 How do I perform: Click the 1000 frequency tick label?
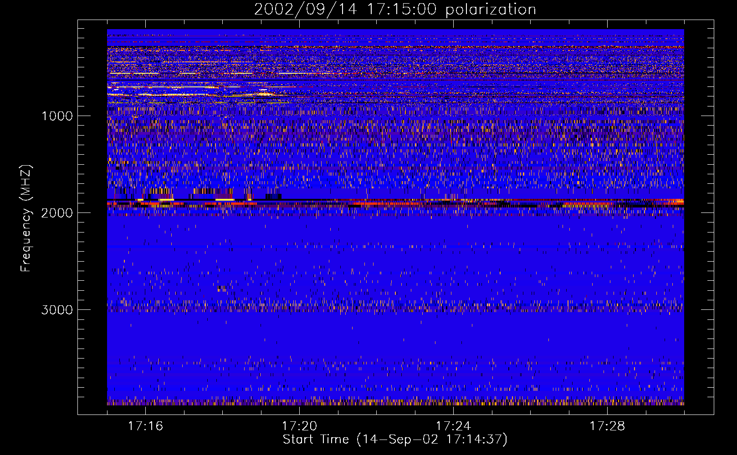pos(57,116)
